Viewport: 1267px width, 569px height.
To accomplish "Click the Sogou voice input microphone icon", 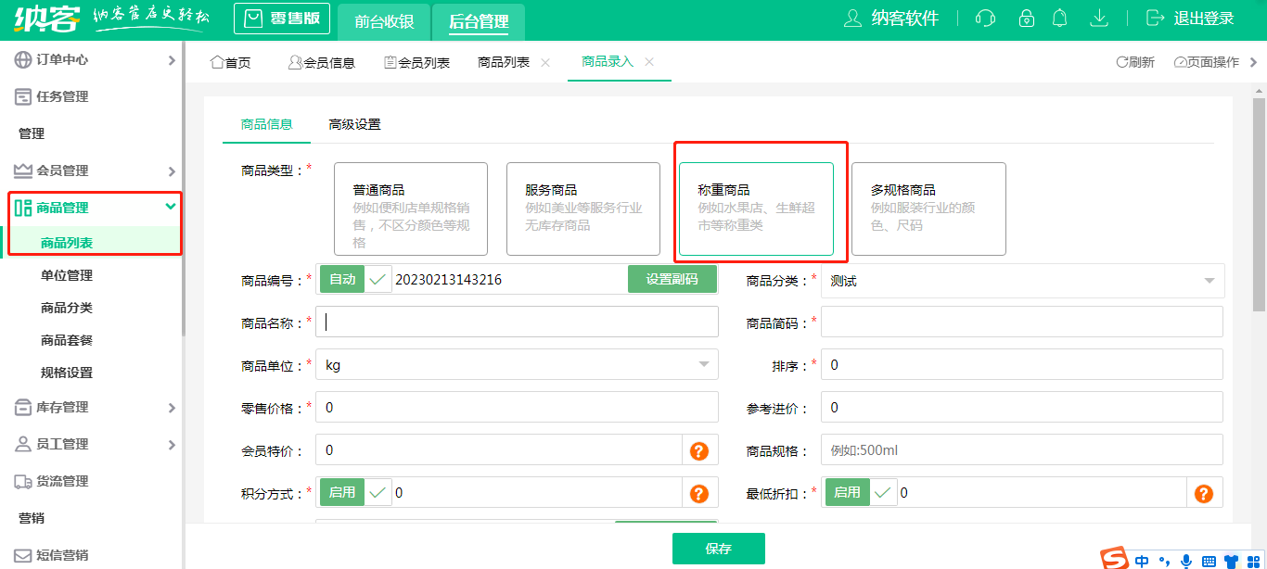I will click(1186, 561).
